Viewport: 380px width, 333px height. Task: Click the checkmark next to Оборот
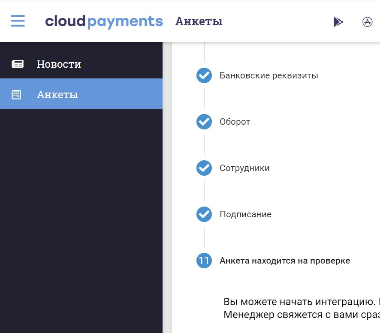pyautogui.click(x=204, y=122)
